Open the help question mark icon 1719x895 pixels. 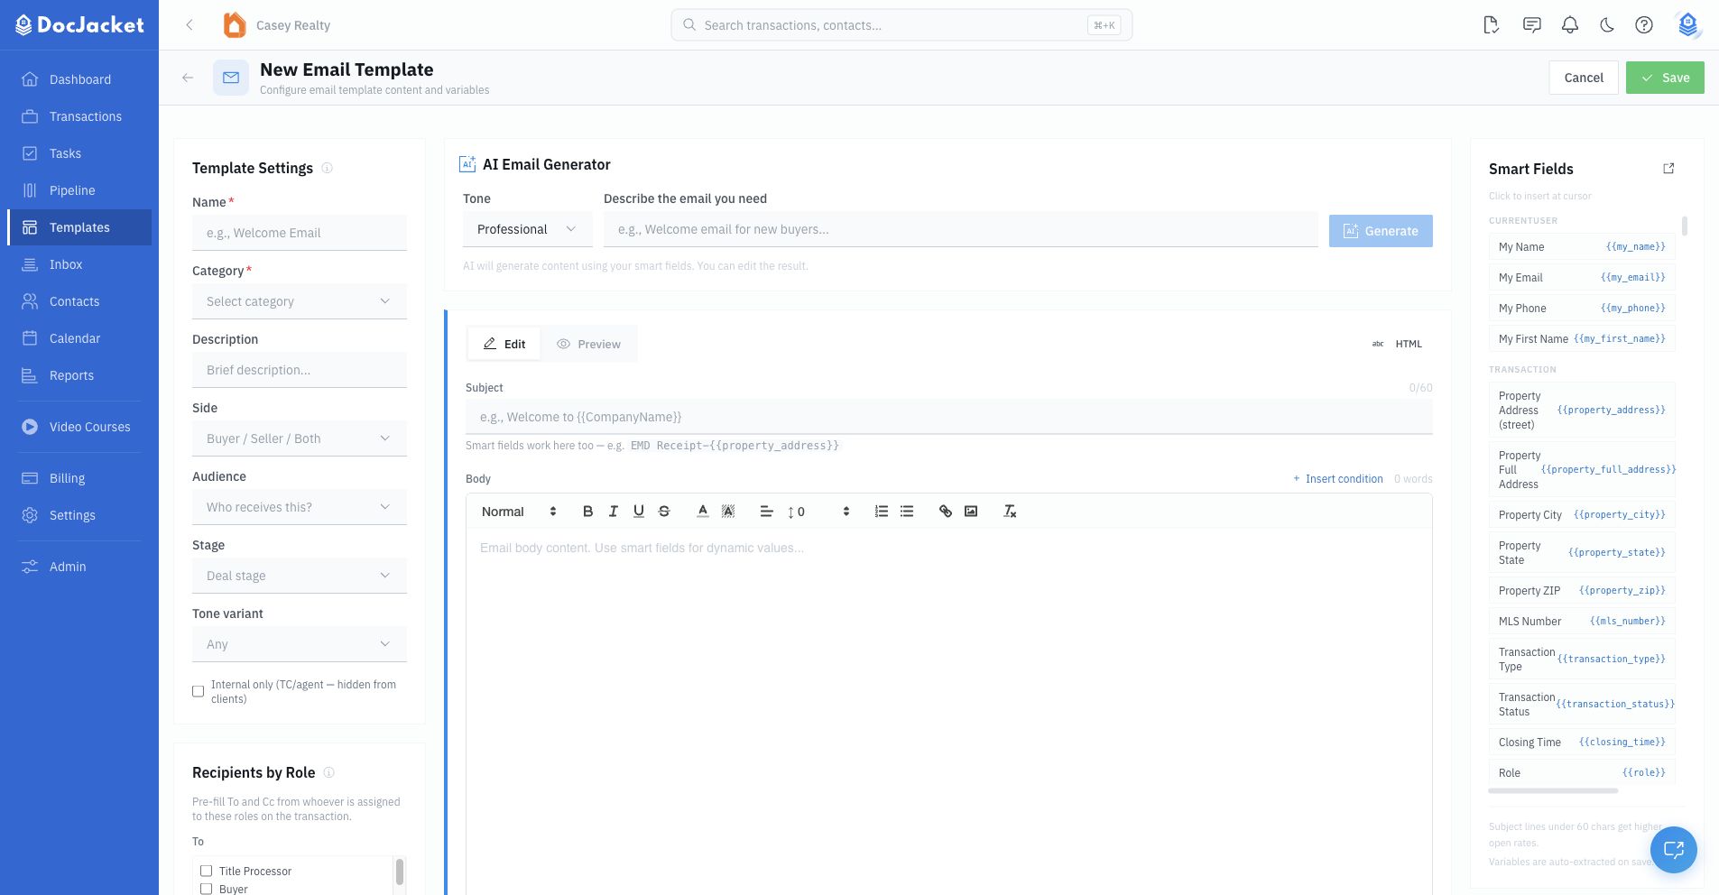coord(1643,25)
